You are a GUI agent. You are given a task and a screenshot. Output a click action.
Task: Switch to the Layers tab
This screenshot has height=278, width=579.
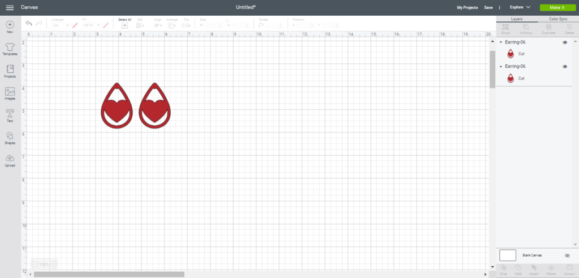coord(516,19)
